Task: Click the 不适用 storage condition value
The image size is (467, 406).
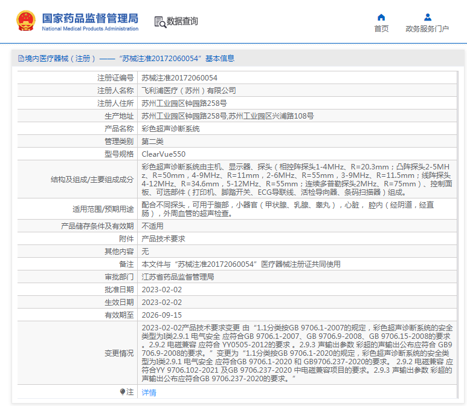Action: tap(152, 226)
